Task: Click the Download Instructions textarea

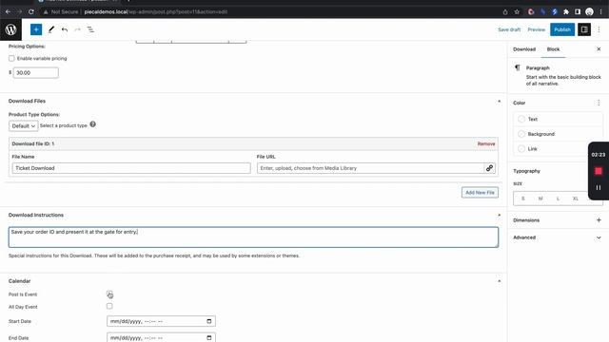Action: click(x=253, y=237)
